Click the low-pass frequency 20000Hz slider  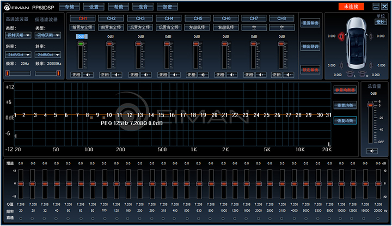[x=48, y=74]
